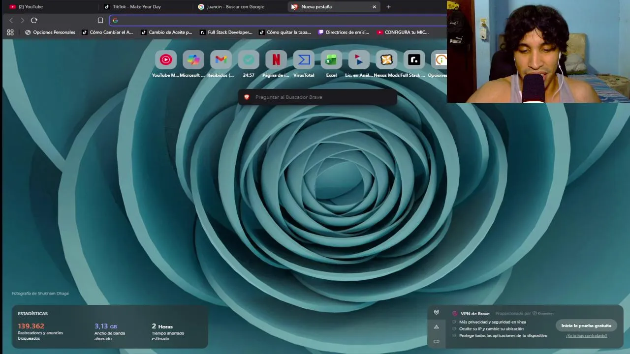Click Protege todas las aplicaciones de tu dispositivo

[x=503, y=336]
